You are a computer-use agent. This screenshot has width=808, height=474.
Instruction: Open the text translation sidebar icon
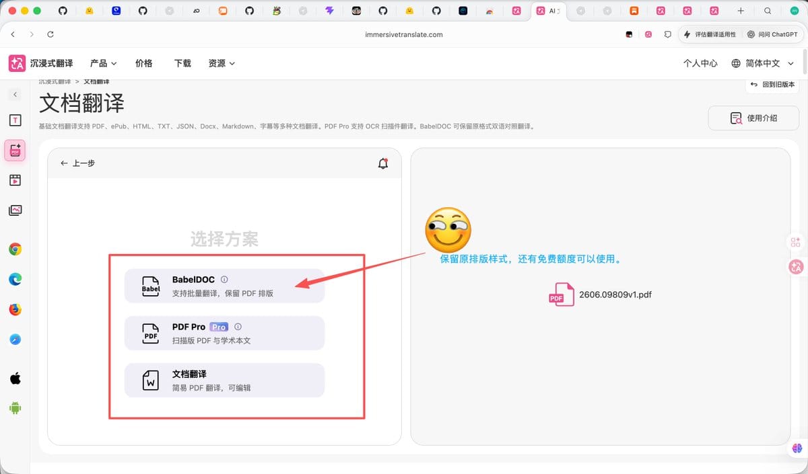coord(15,120)
